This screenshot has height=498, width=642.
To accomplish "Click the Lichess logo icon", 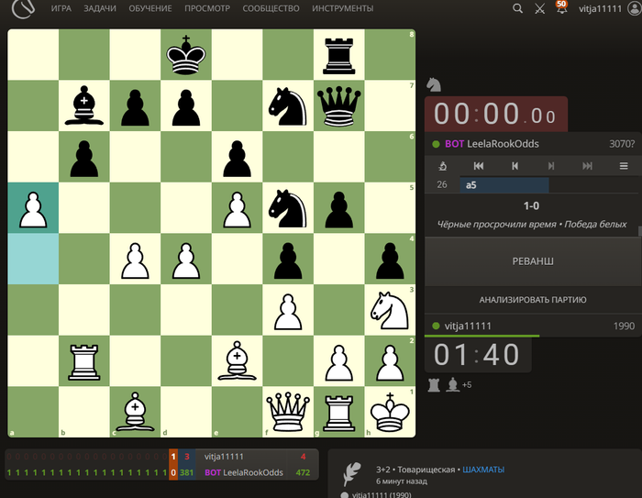I will pyautogui.click(x=23, y=8).
